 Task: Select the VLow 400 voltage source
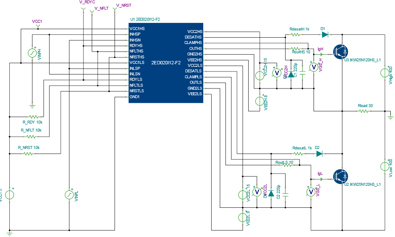(385, 166)
